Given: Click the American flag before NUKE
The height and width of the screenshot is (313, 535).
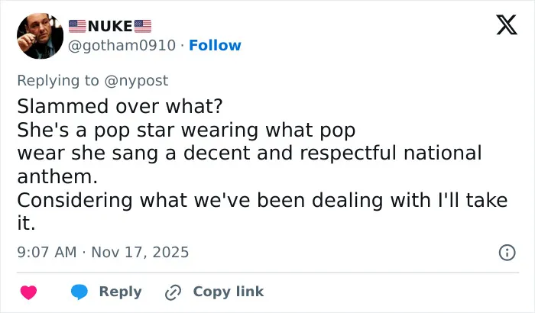Looking at the screenshot, I should (77, 26).
